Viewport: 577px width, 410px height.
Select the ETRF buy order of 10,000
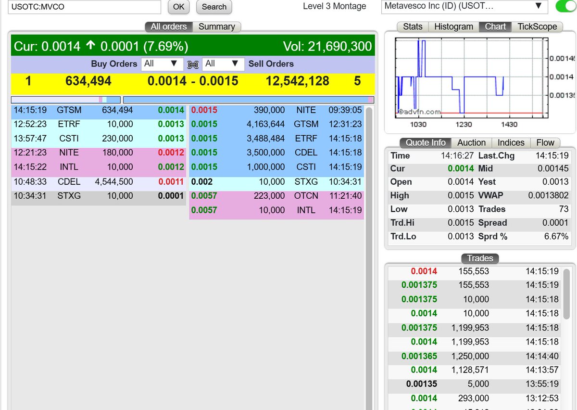99,124
